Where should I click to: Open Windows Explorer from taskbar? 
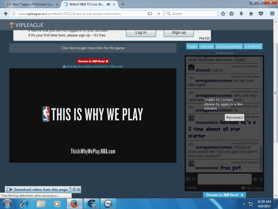pos(41,204)
